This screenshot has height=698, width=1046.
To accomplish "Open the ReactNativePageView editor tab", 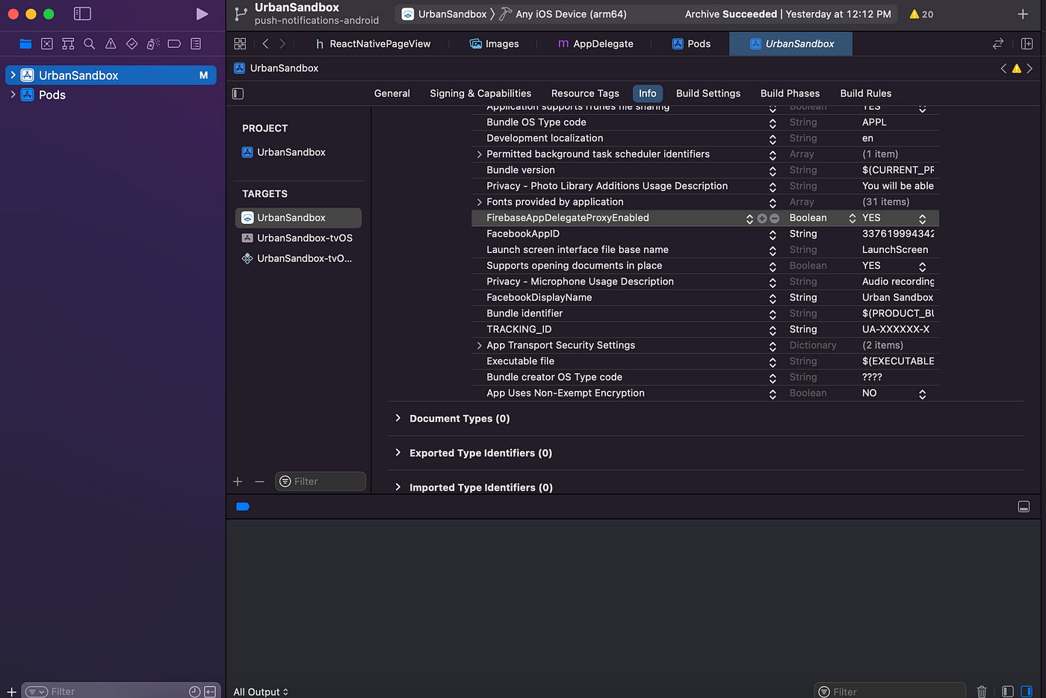I will (x=372, y=44).
